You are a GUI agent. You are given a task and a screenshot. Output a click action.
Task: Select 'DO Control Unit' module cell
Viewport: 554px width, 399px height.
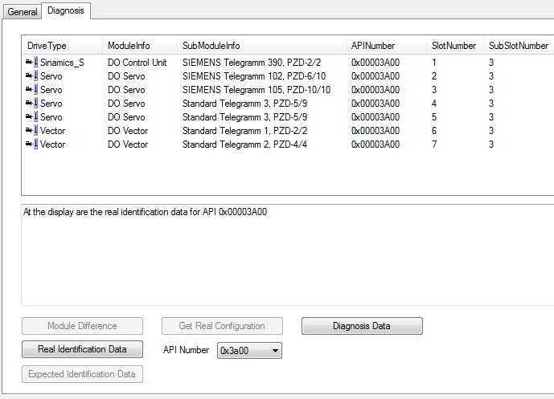[137, 63]
